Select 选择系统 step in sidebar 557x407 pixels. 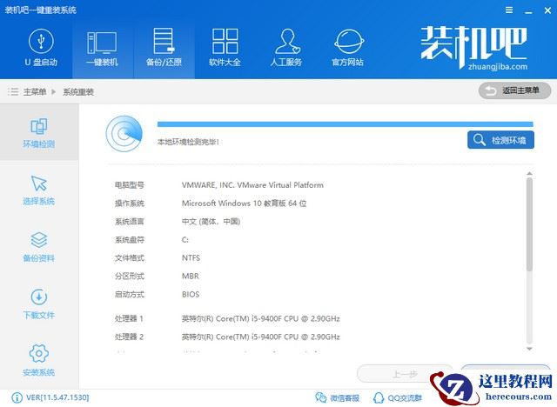[x=39, y=190]
